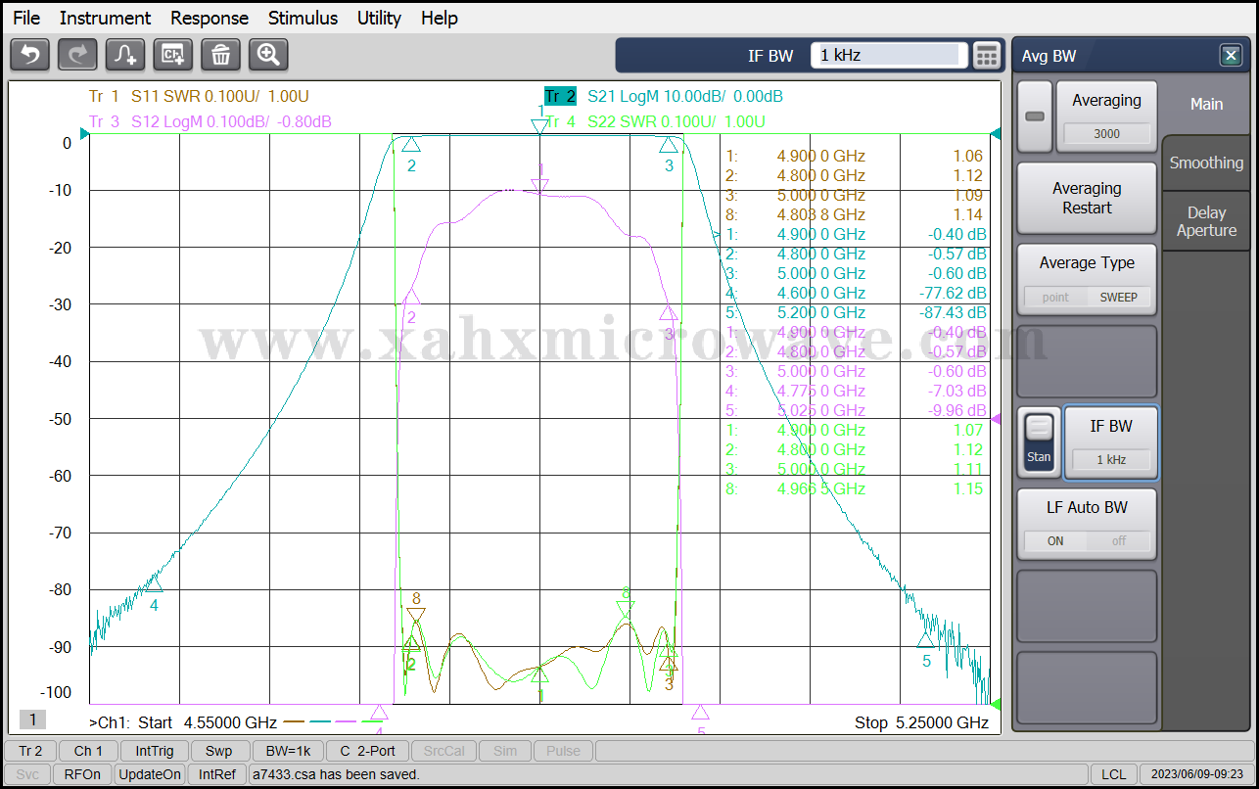Click the date-time 2023/06/09-09:23
Image resolution: width=1259 pixels, height=789 pixels.
pos(1197,774)
